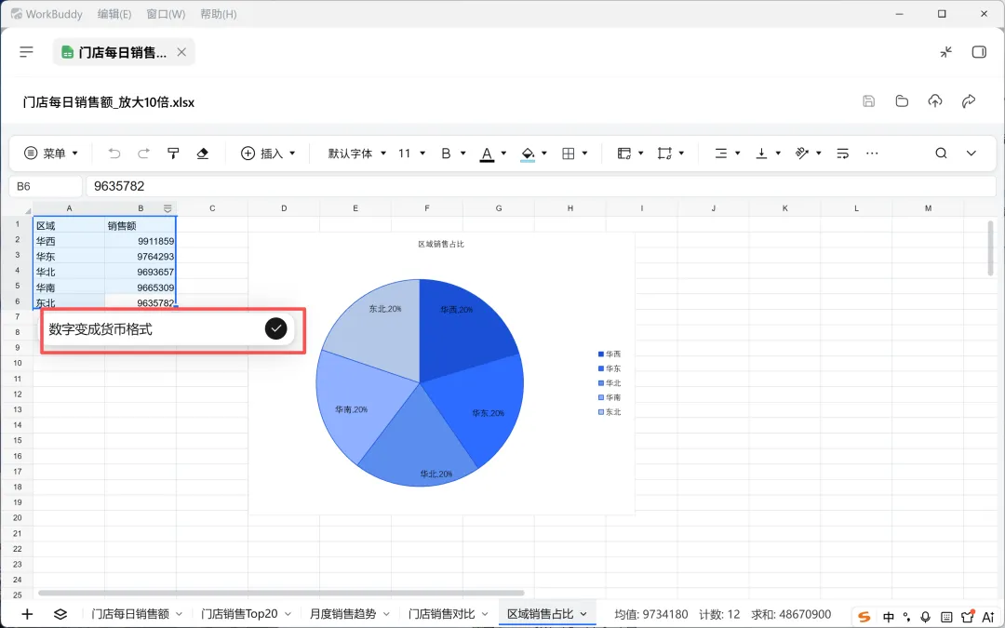1005x628 pixels.
Task: Switch to the 门店每日销售 file tab
Action: [x=122, y=52]
